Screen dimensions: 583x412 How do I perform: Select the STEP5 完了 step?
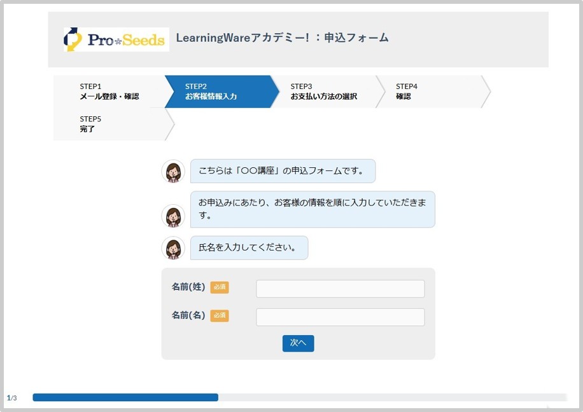(109, 124)
